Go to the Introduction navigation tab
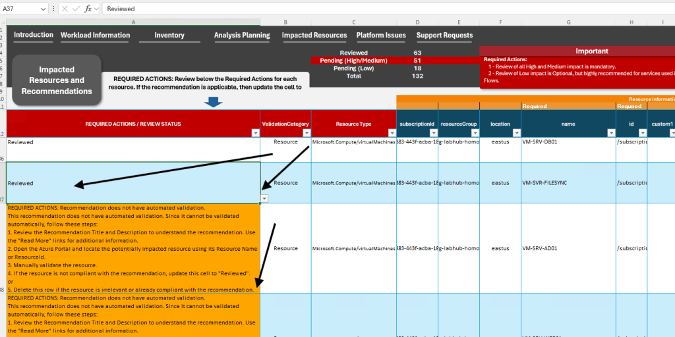675x337 pixels. pyautogui.click(x=34, y=35)
